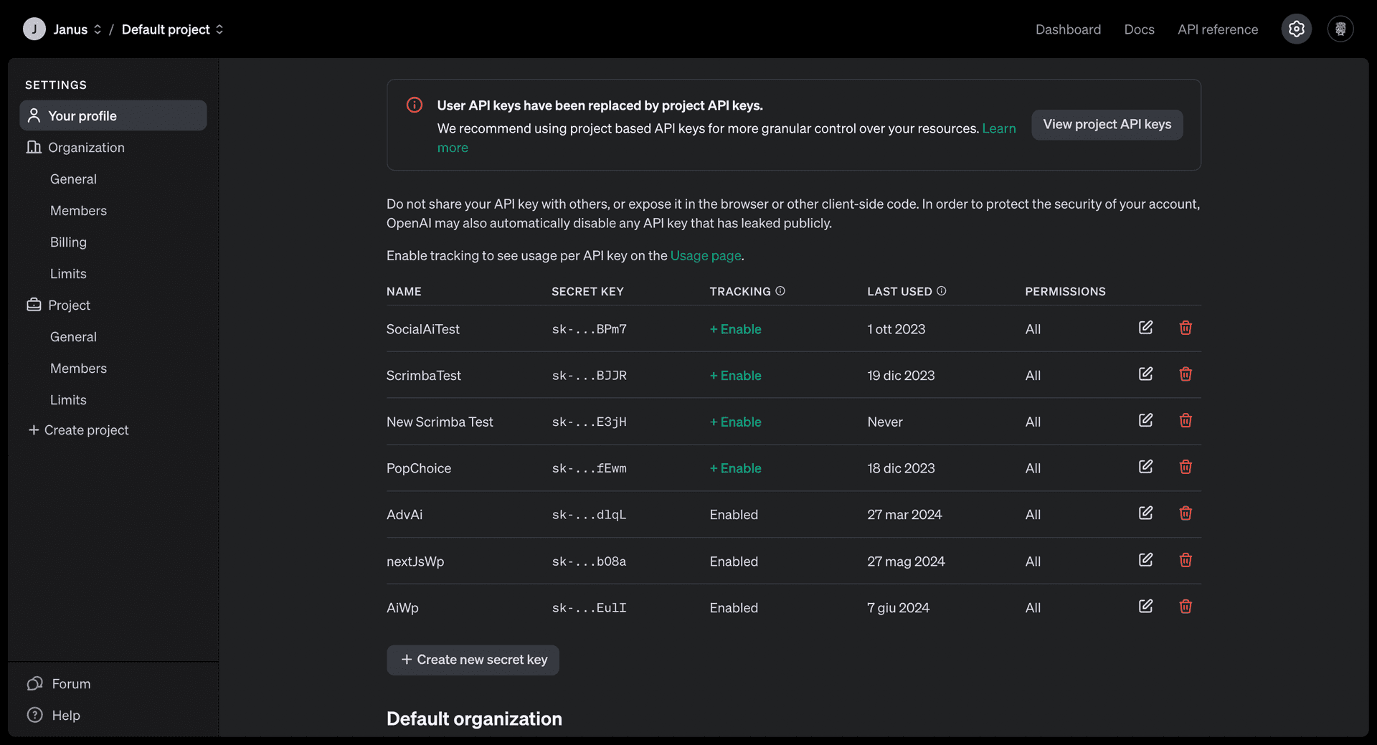The width and height of the screenshot is (1377, 745).
Task: Follow the Learn more link
Action: [998, 128]
